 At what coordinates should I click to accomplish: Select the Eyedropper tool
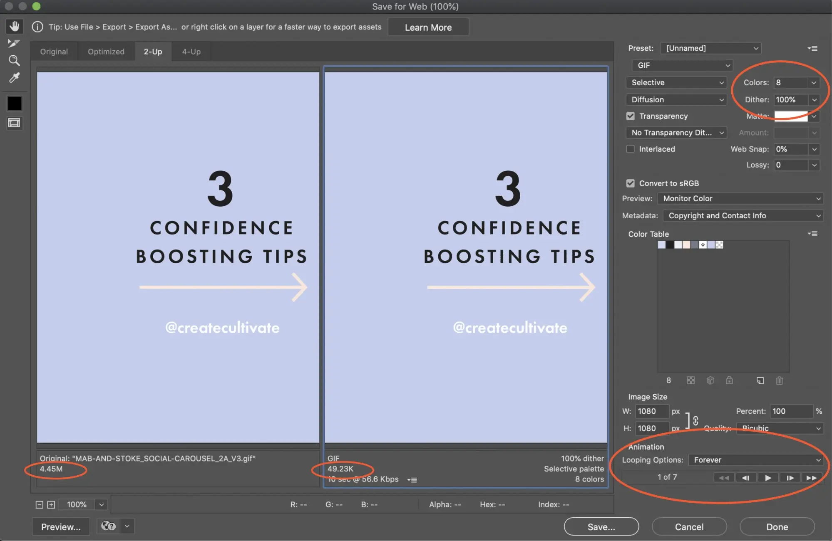tap(14, 78)
